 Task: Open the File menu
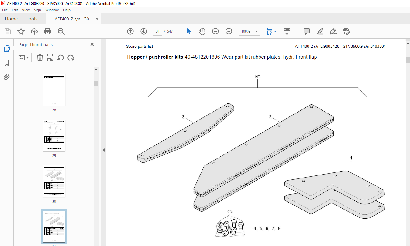(x=5, y=10)
